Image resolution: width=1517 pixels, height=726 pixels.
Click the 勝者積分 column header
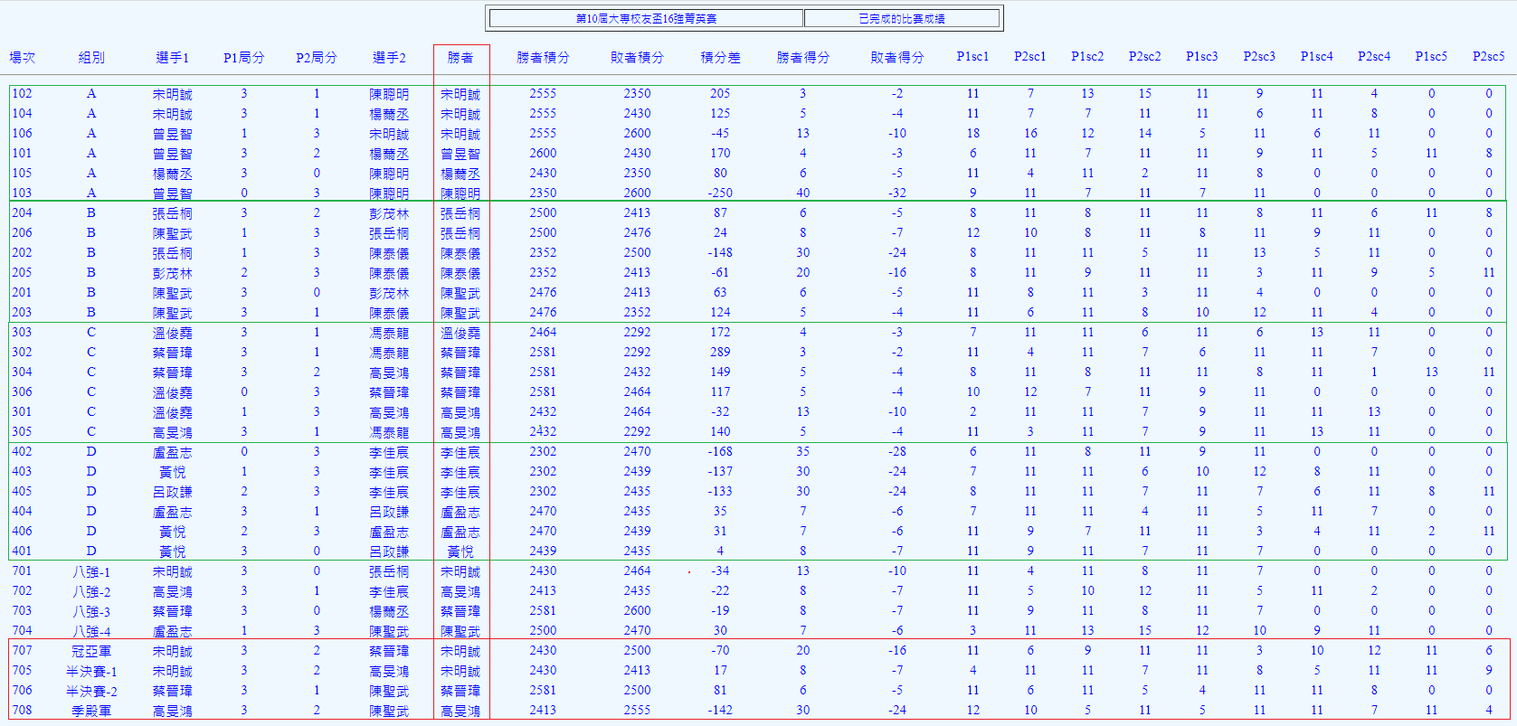(x=543, y=57)
